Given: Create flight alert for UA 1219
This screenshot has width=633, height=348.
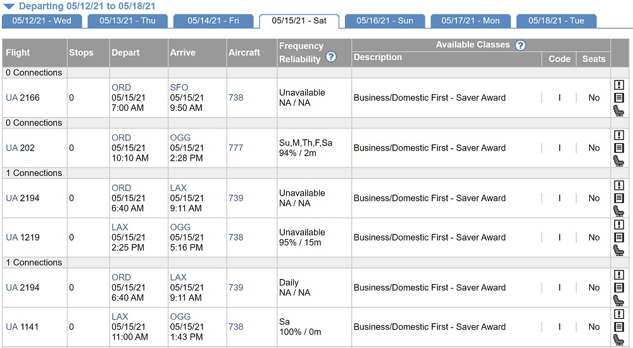Looking at the screenshot, I should pos(619,225).
